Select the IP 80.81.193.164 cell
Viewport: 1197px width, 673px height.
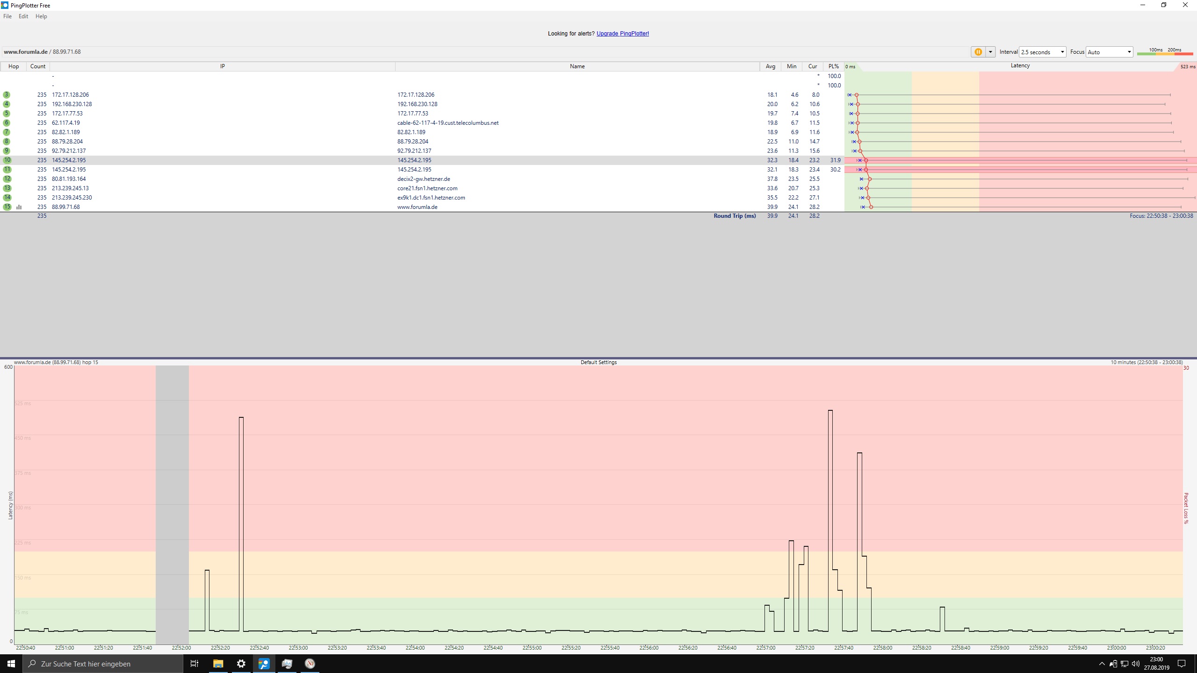[x=69, y=179]
